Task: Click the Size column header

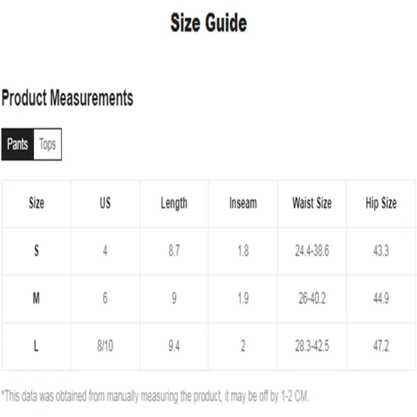Action: (x=36, y=204)
